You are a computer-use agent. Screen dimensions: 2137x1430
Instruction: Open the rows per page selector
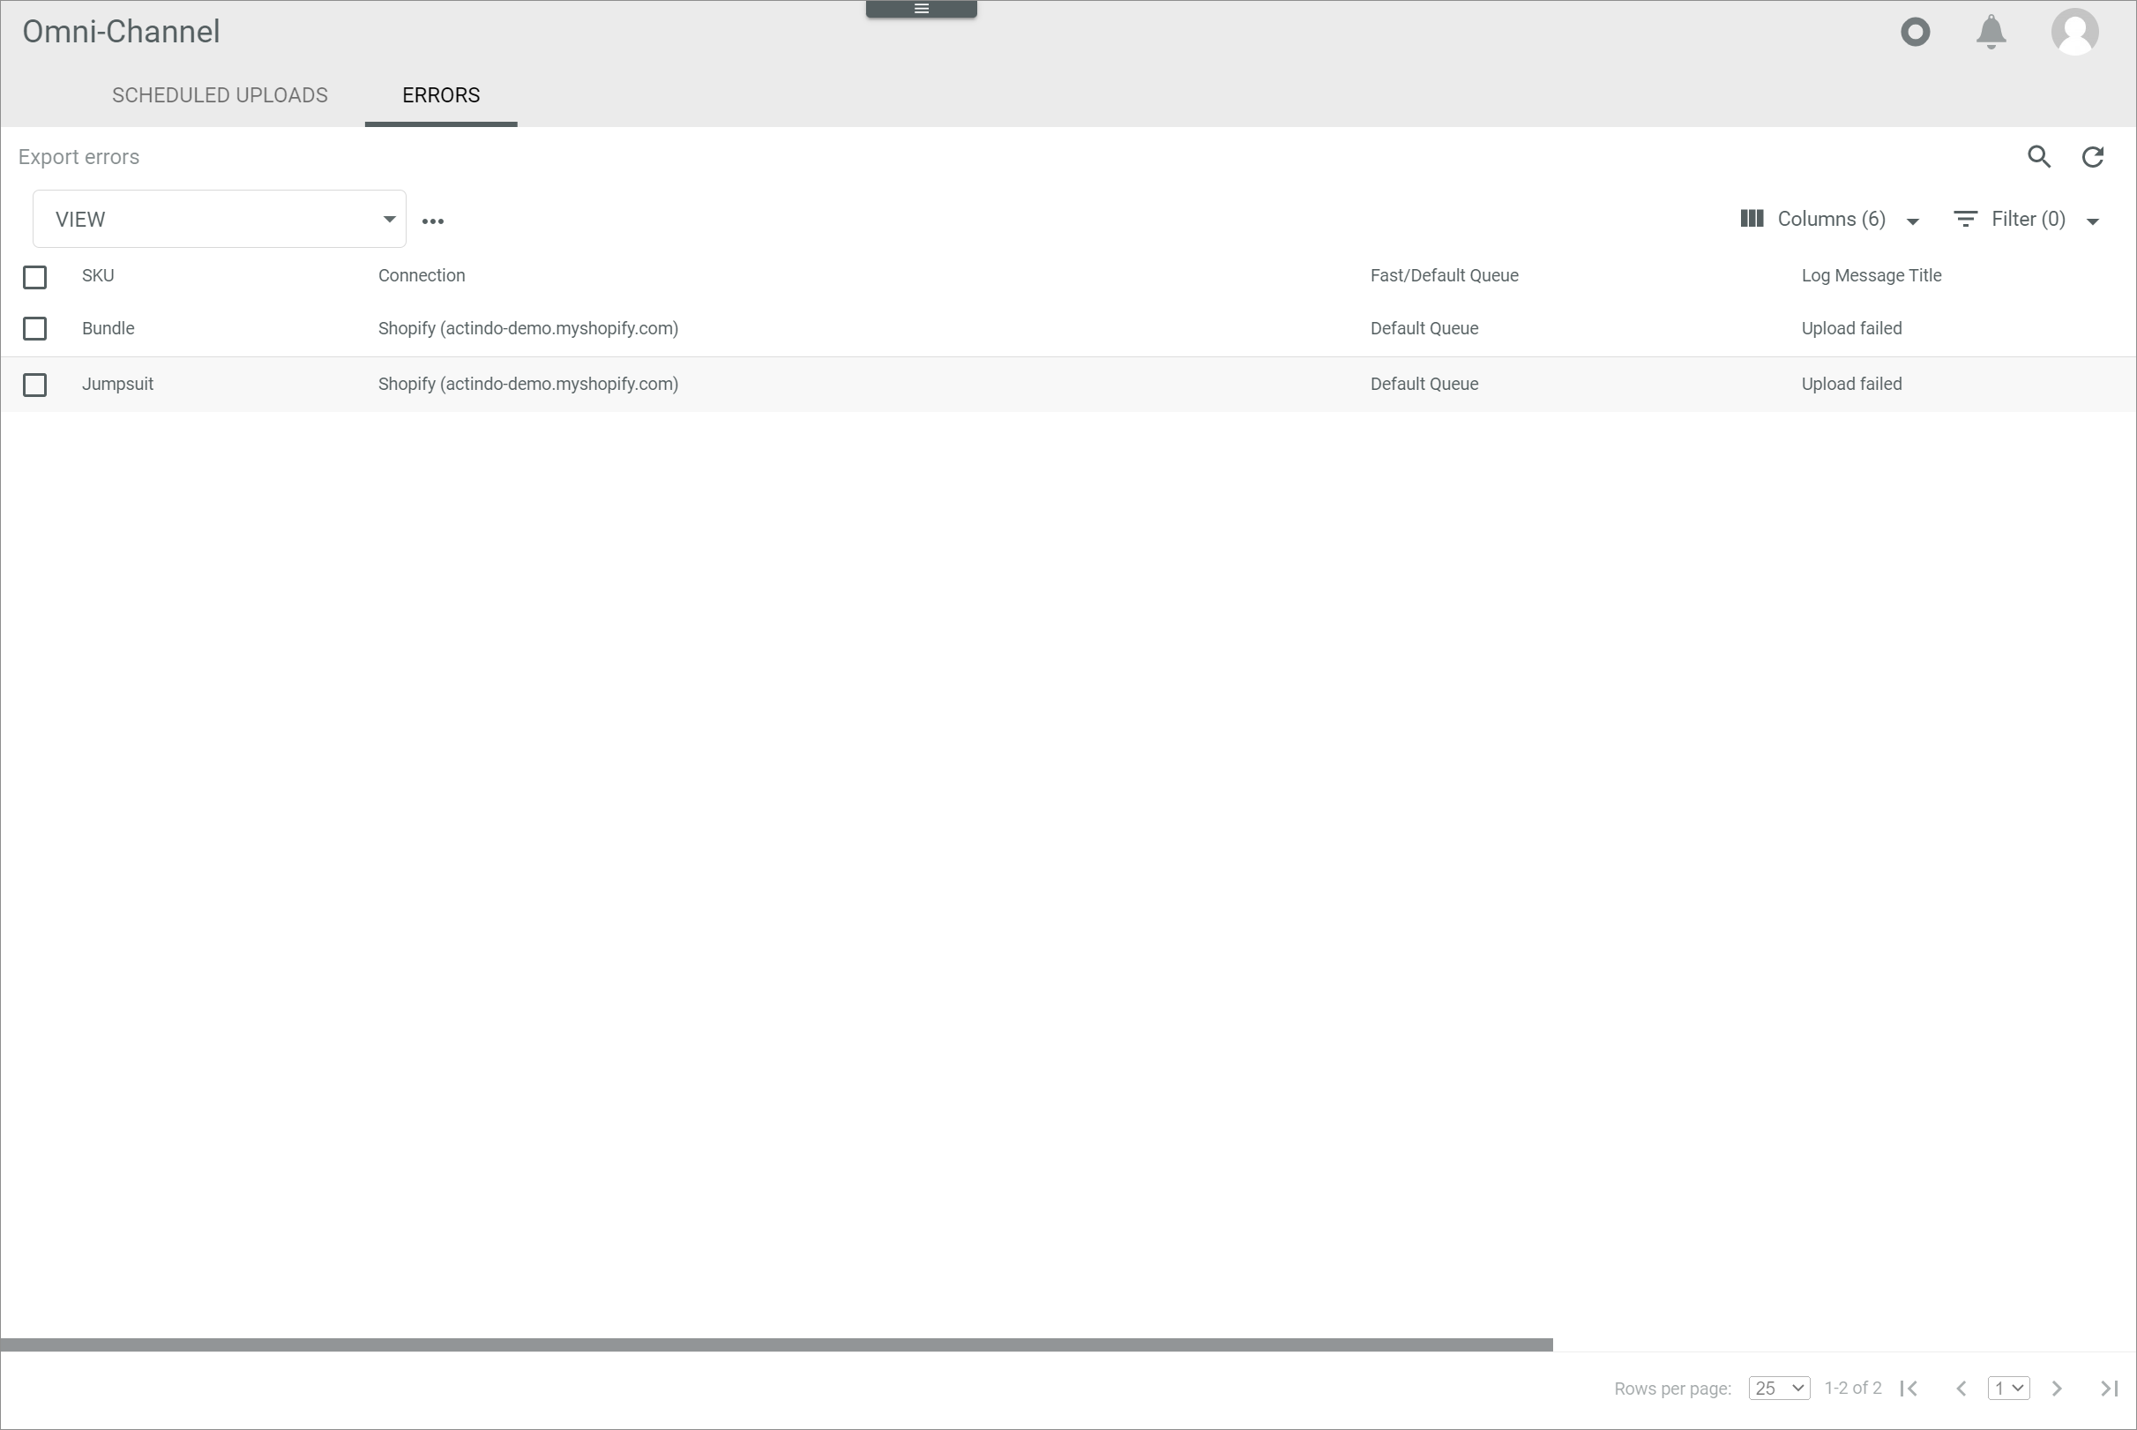[1779, 1388]
